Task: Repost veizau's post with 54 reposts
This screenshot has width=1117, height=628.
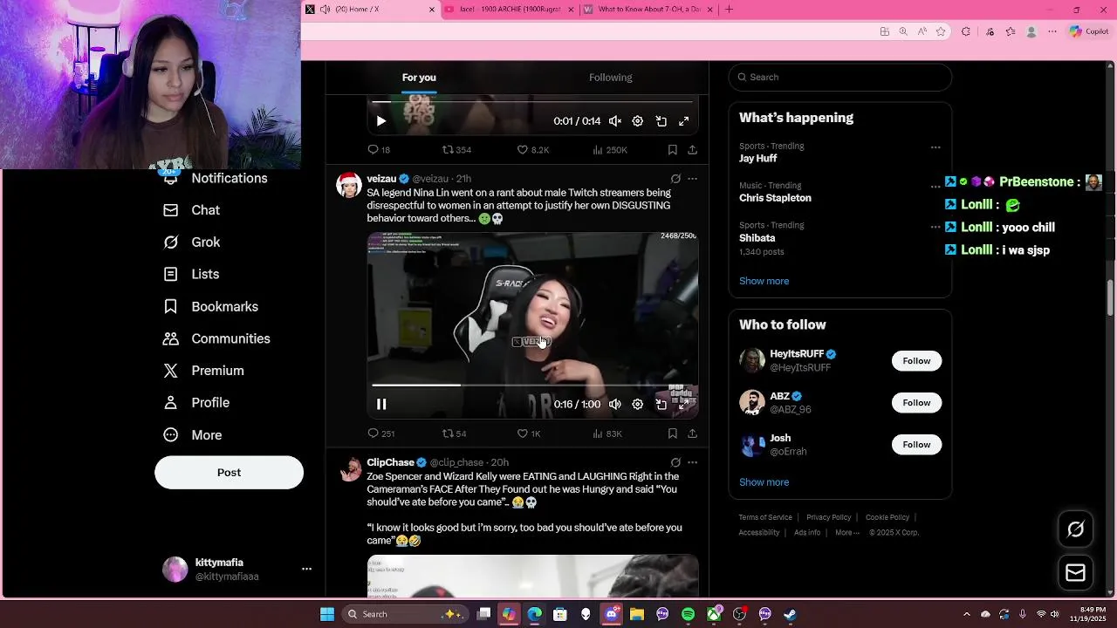Action: (455, 433)
